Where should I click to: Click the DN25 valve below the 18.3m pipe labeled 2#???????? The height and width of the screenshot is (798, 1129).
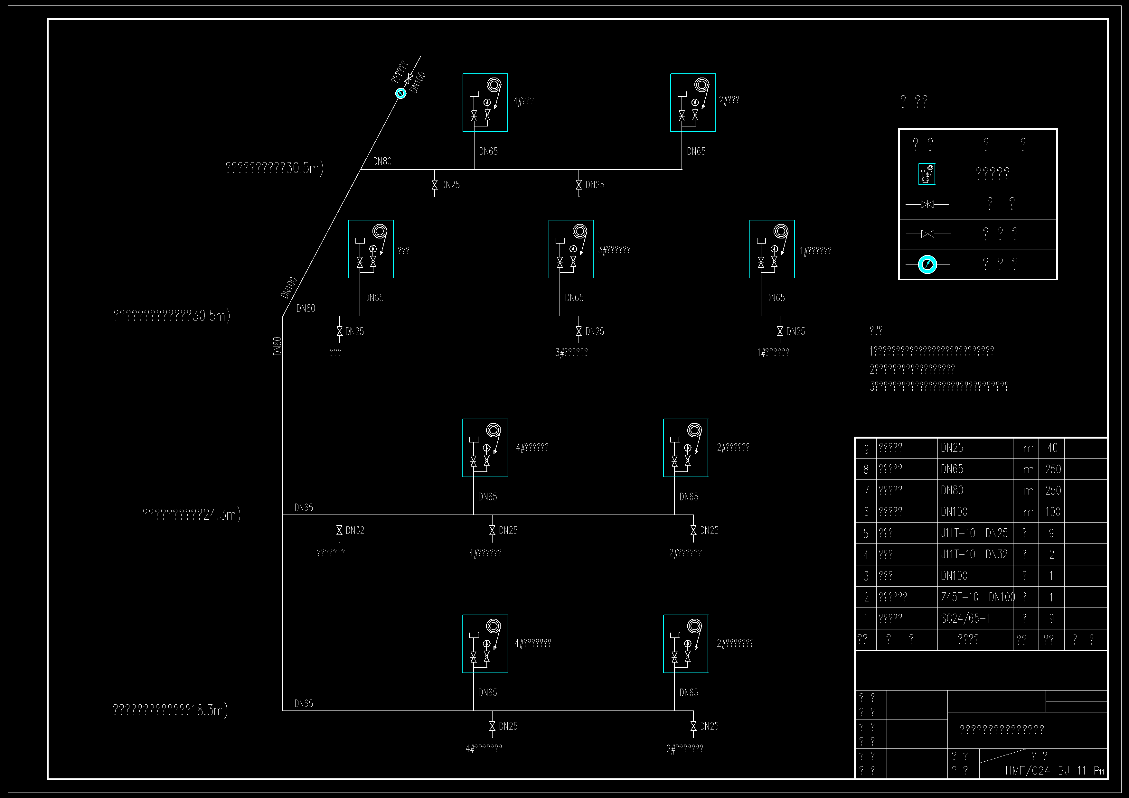tap(693, 726)
